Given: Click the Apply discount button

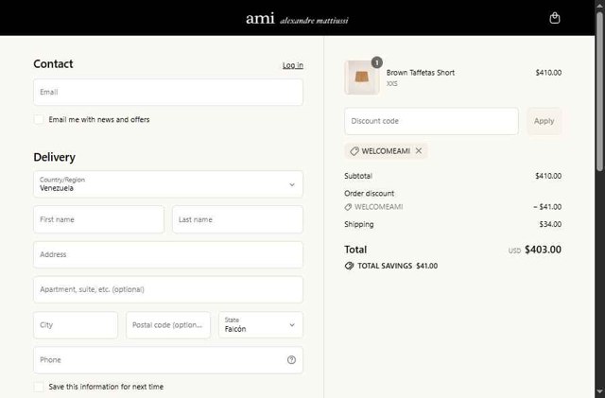Looking at the screenshot, I should pos(544,121).
